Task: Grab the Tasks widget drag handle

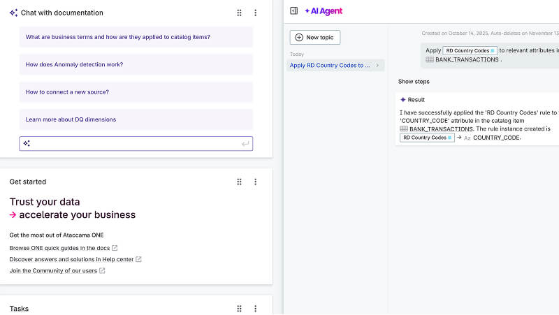Action: (x=239, y=309)
